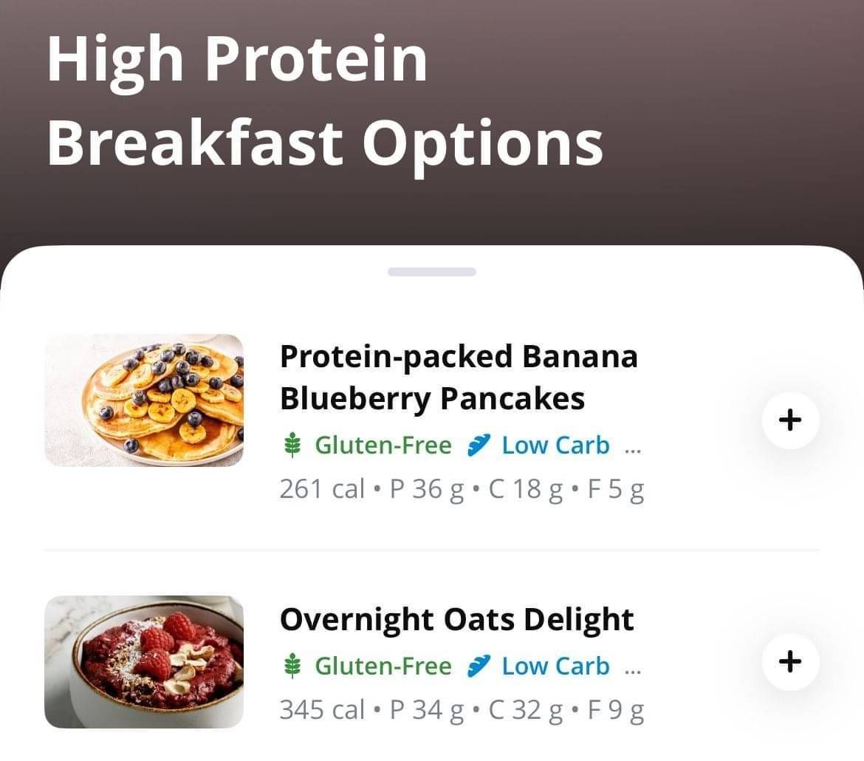Click the wheat icon on the pancakes recipe
This screenshot has height=761, width=864.
pyautogui.click(x=292, y=446)
